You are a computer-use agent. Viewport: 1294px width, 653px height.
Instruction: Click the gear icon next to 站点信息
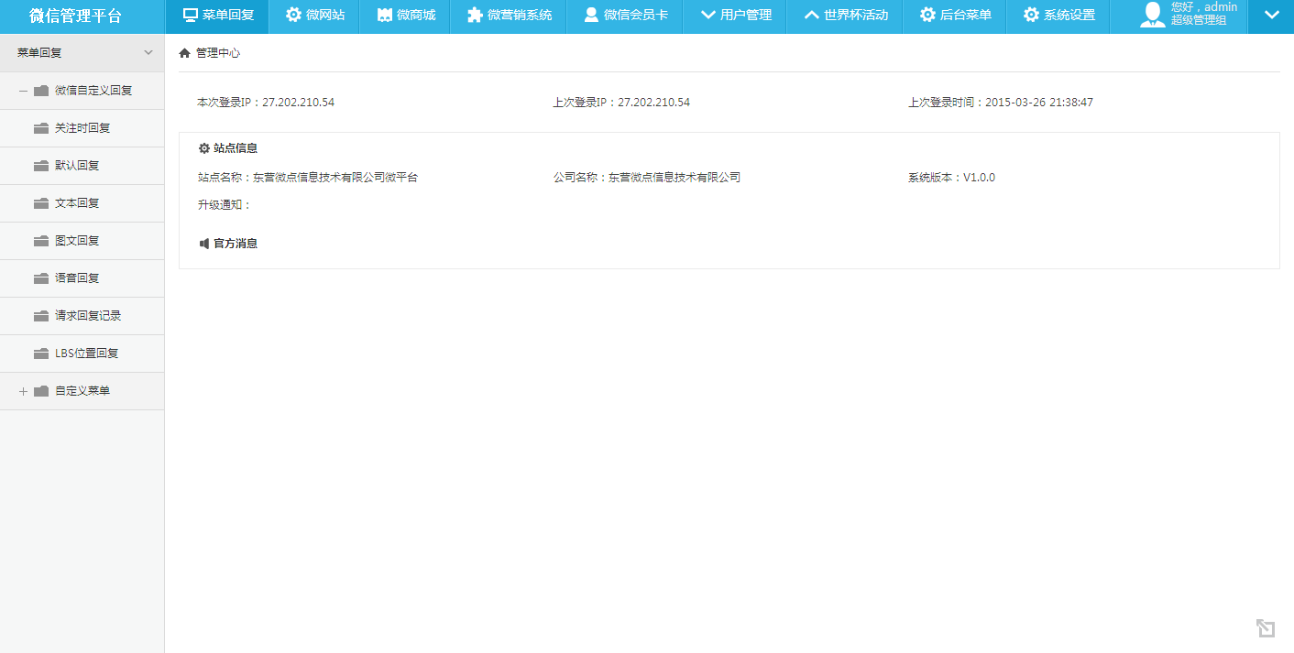click(x=204, y=148)
